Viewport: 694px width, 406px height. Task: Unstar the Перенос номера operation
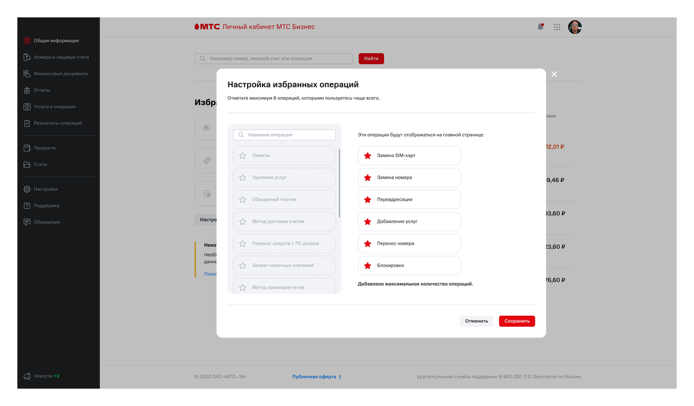367,243
